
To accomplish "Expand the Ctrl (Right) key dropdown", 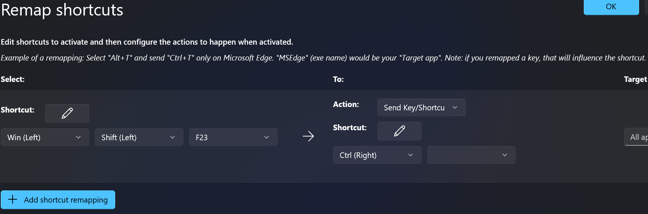I will (x=377, y=155).
